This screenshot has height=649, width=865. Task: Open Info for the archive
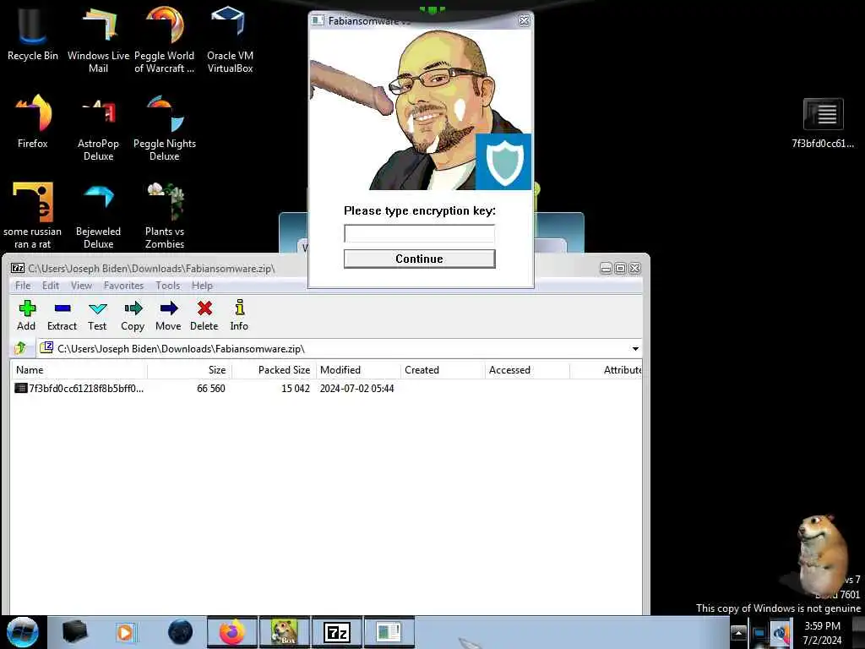[x=239, y=315]
